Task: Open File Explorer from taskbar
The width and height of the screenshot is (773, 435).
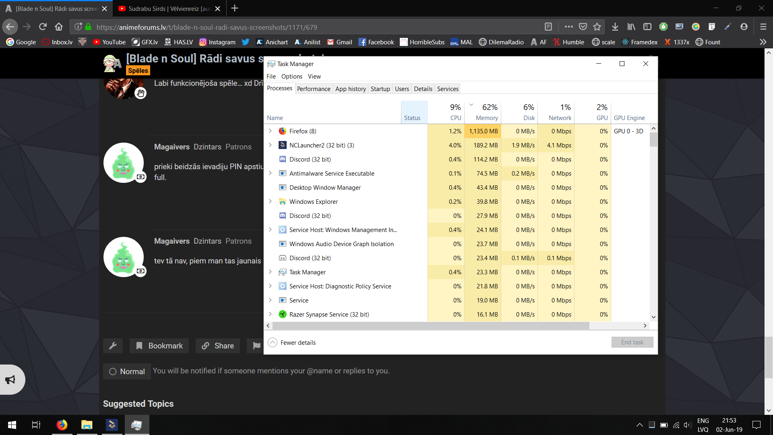Action: [87, 425]
